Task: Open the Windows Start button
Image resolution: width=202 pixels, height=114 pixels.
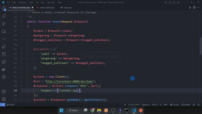Action: tap(62, 111)
